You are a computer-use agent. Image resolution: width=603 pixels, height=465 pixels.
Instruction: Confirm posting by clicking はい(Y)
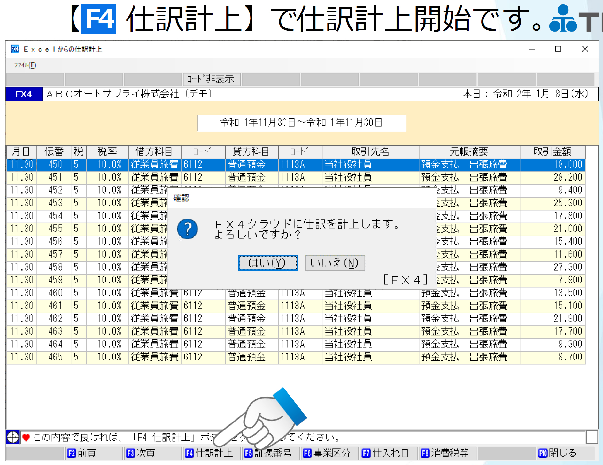point(268,263)
